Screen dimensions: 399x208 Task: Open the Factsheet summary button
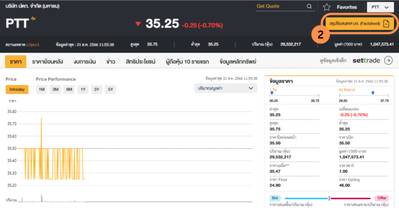(360, 24)
